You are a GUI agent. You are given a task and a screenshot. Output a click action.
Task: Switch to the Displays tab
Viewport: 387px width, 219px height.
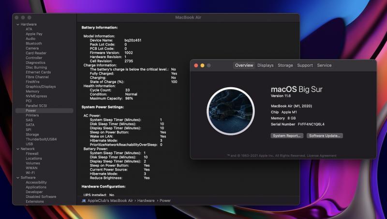265,65
